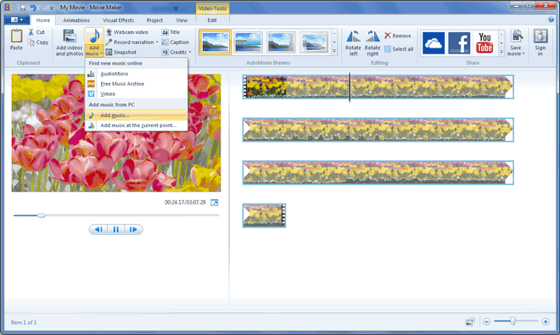Select all clips in storyboard
The width and height of the screenshot is (560, 335).
click(x=399, y=49)
